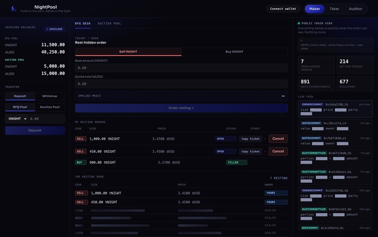The width and height of the screenshot is (378, 237).
Task: Open ORDERCOMMIT feed entry 0x32823fb8…4d
Action: tap(335, 195)
